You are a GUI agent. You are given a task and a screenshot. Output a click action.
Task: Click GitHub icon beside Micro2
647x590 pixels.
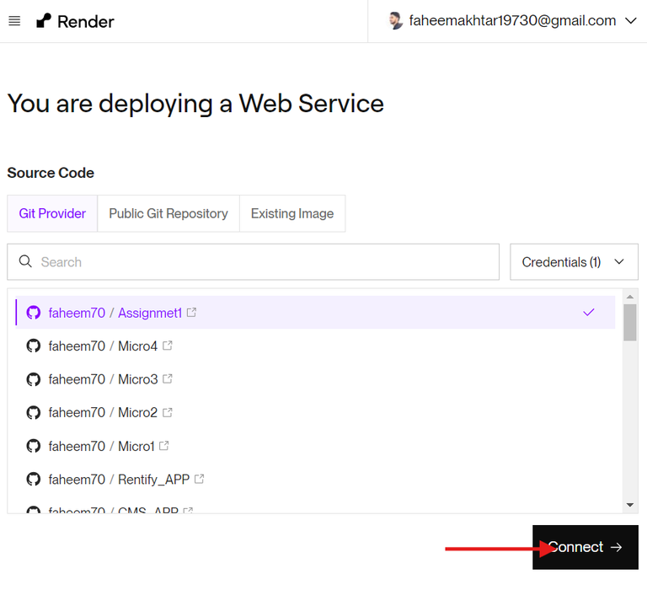click(34, 412)
